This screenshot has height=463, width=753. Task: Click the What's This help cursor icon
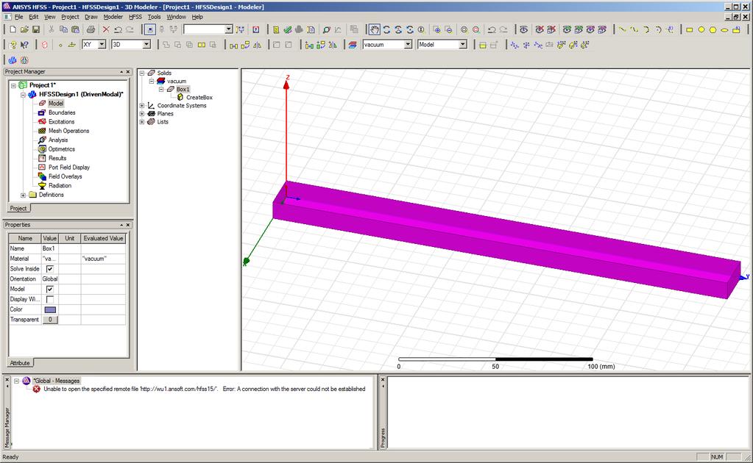(x=24, y=45)
